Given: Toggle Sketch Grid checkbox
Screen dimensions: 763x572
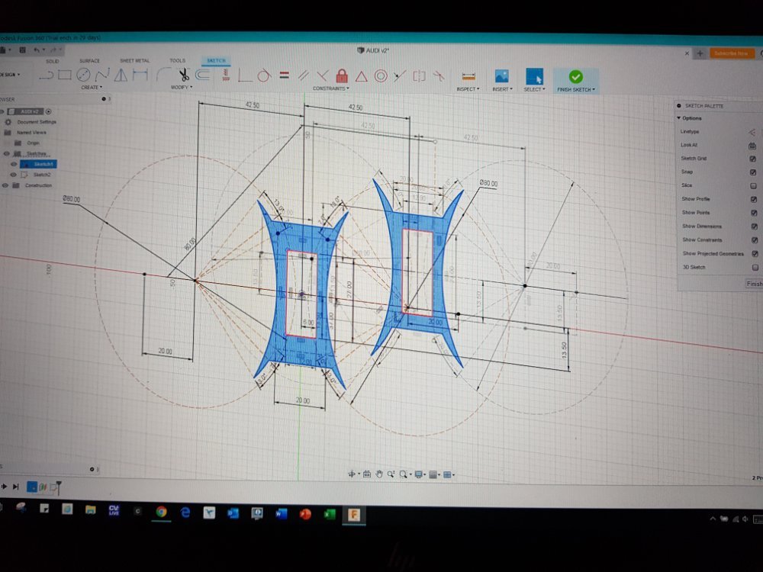Looking at the screenshot, I should pyautogui.click(x=753, y=159).
